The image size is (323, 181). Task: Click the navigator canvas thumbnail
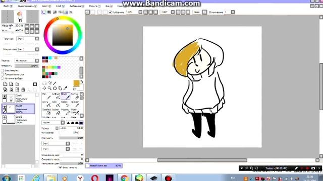pyautogui.click(x=20, y=17)
